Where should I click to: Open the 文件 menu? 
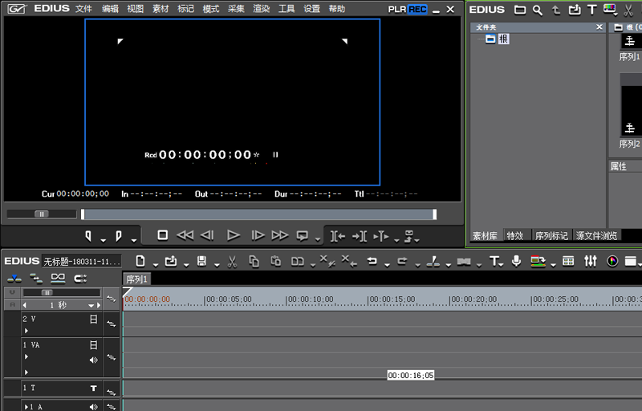pos(83,9)
